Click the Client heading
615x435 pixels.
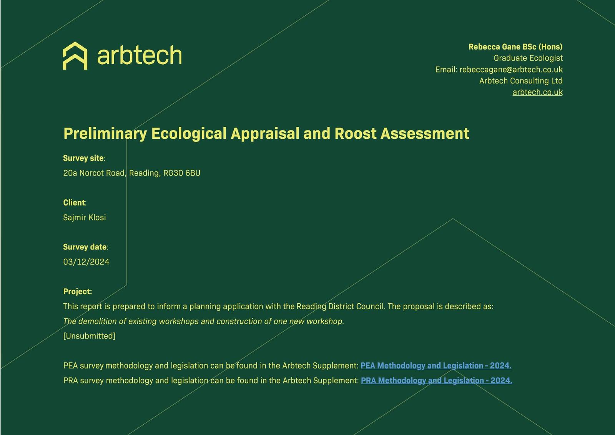point(74,203)
